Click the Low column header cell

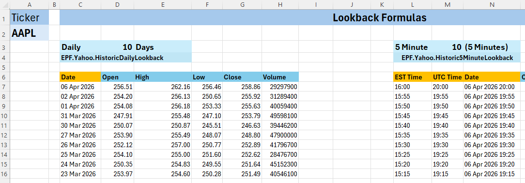click(x=207, y=77)
